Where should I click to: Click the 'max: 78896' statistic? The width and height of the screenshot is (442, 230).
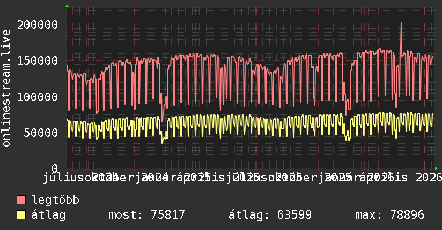pos(389,215)
